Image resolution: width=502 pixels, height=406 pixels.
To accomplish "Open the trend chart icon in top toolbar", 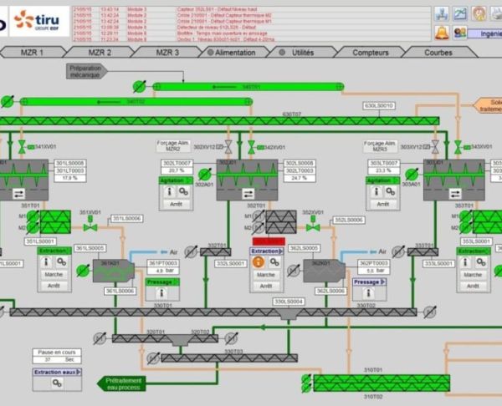I will [x=461, y=13].
